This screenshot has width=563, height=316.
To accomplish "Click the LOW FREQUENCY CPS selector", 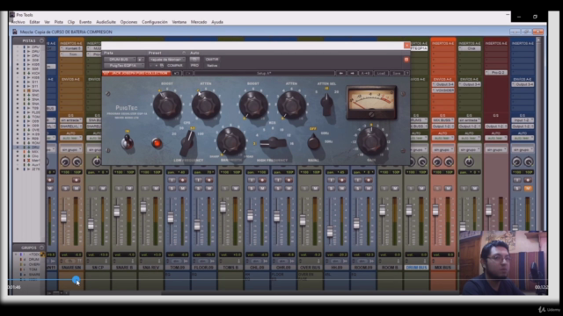I will pos(187,142).
